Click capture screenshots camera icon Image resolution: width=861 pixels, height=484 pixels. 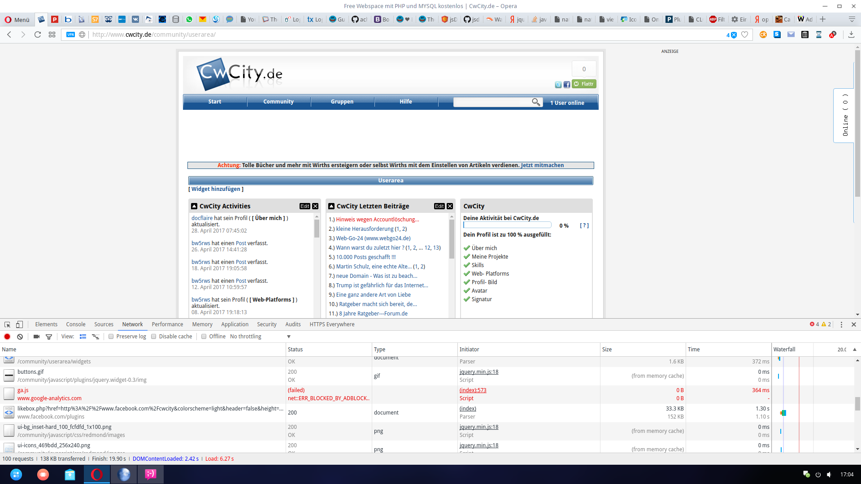click(x=36, y=337)
